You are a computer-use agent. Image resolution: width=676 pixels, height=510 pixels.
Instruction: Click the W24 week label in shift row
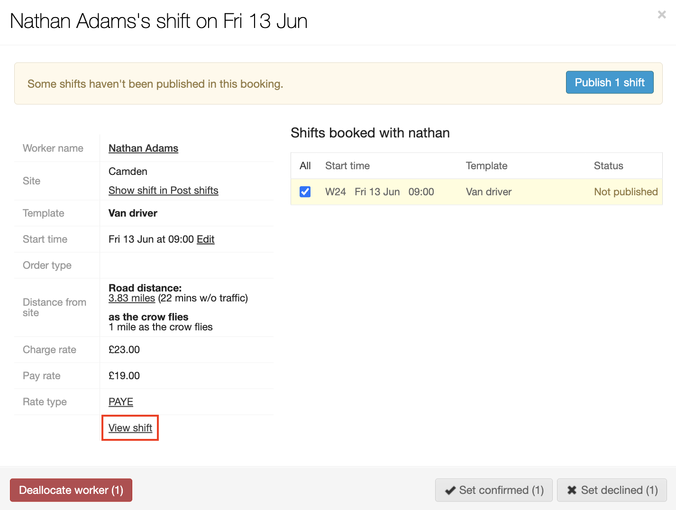click(x=335, y=192)
